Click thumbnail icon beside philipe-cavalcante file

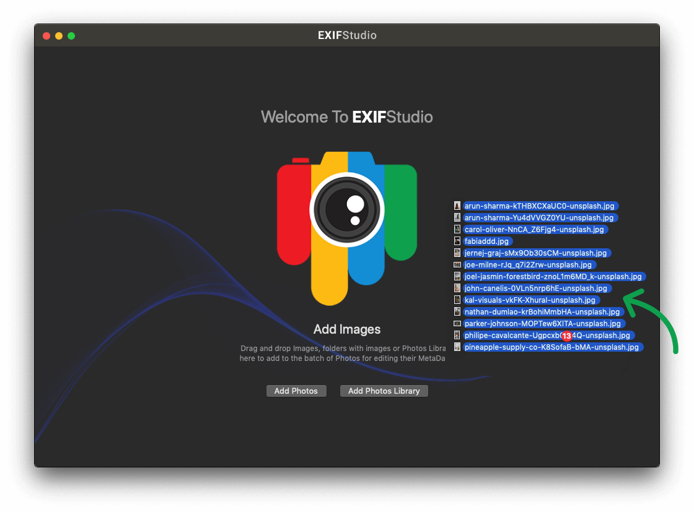pos(457,335)
